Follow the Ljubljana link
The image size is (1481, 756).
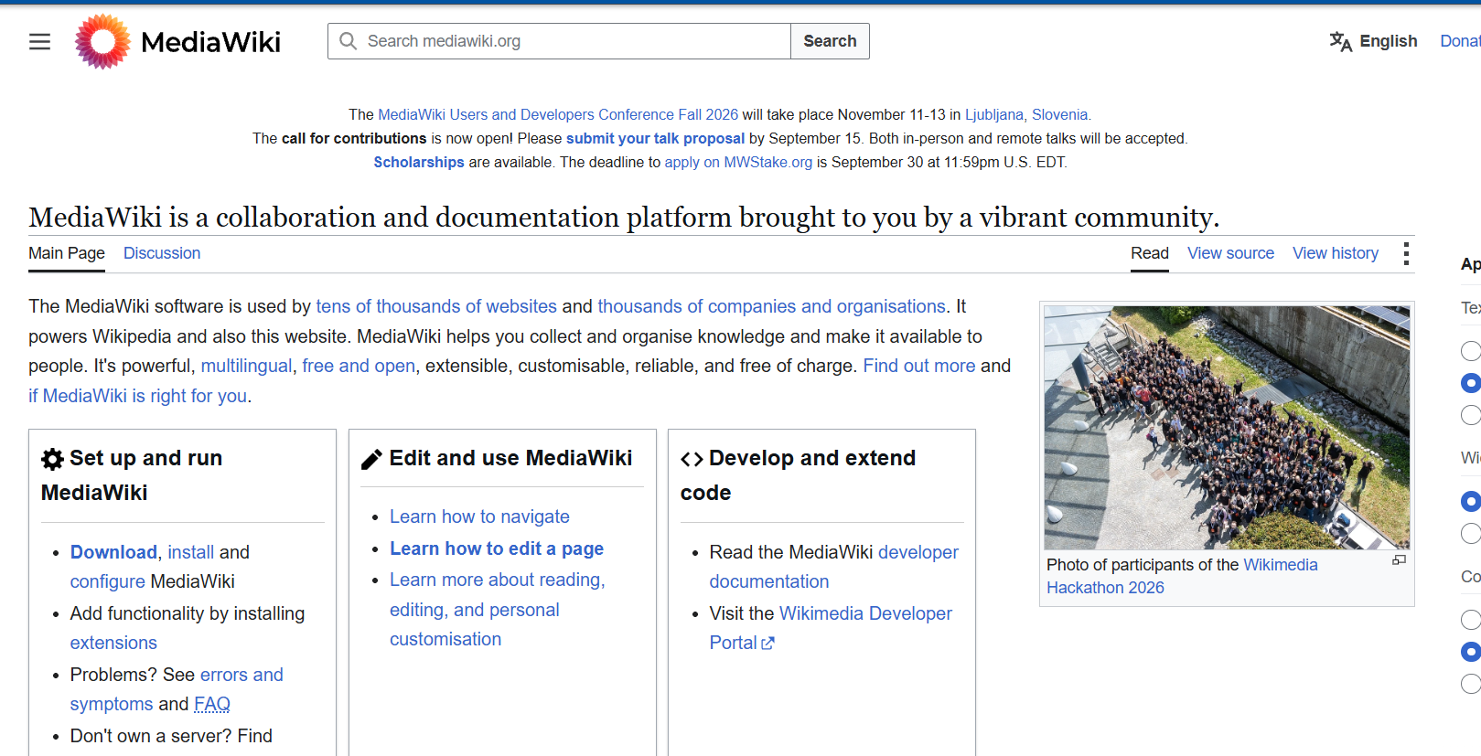pyautogui.click(x=994, y=114)
